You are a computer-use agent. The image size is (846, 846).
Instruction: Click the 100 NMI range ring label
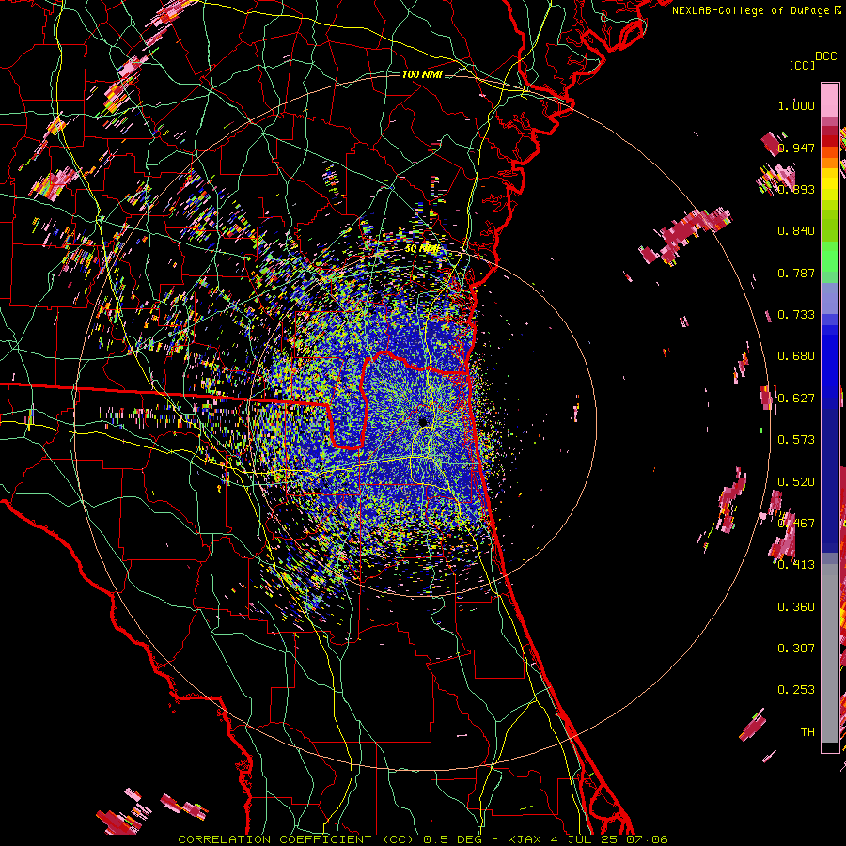[422, 74]
